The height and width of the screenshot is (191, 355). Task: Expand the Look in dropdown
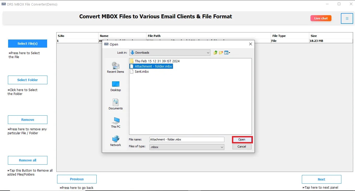(x=208, y=53)
